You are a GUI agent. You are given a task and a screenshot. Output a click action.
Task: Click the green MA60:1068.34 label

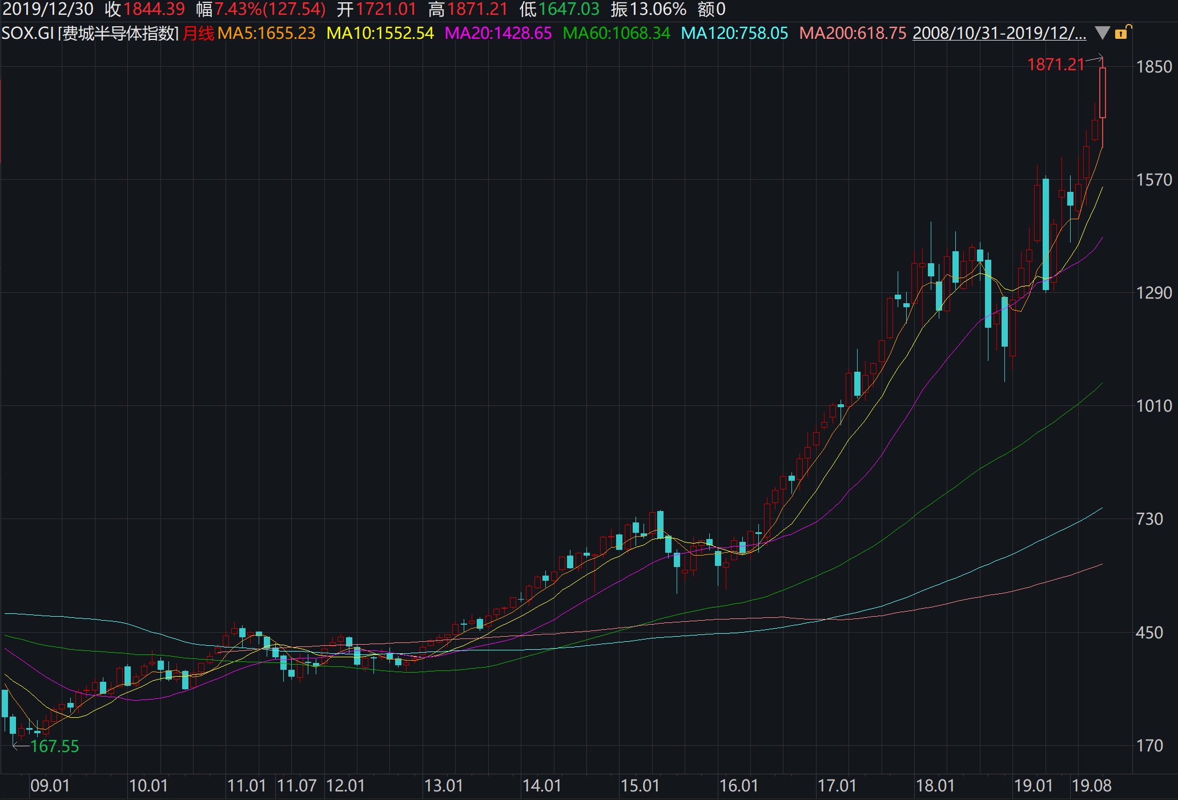coord(616,33)
